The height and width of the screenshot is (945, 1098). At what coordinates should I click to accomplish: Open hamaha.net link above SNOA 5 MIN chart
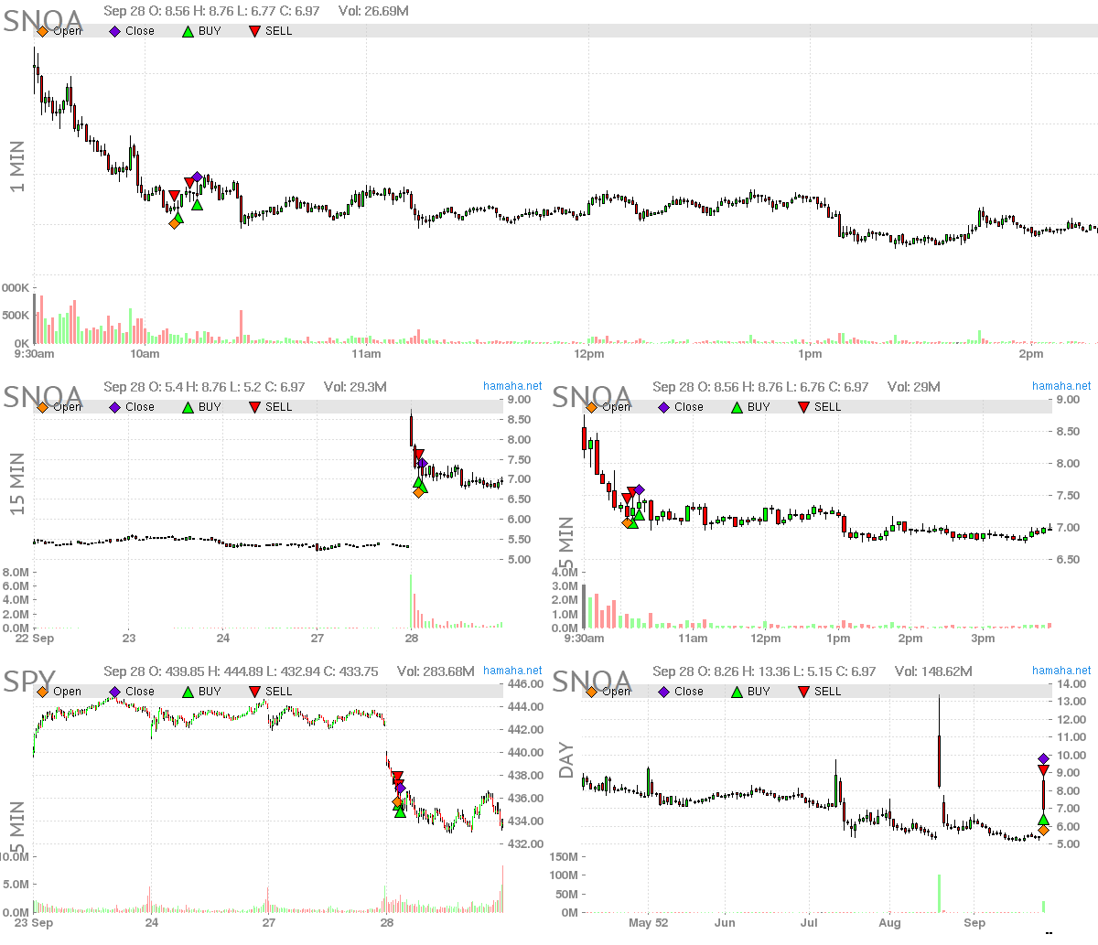coord(1061,386)
